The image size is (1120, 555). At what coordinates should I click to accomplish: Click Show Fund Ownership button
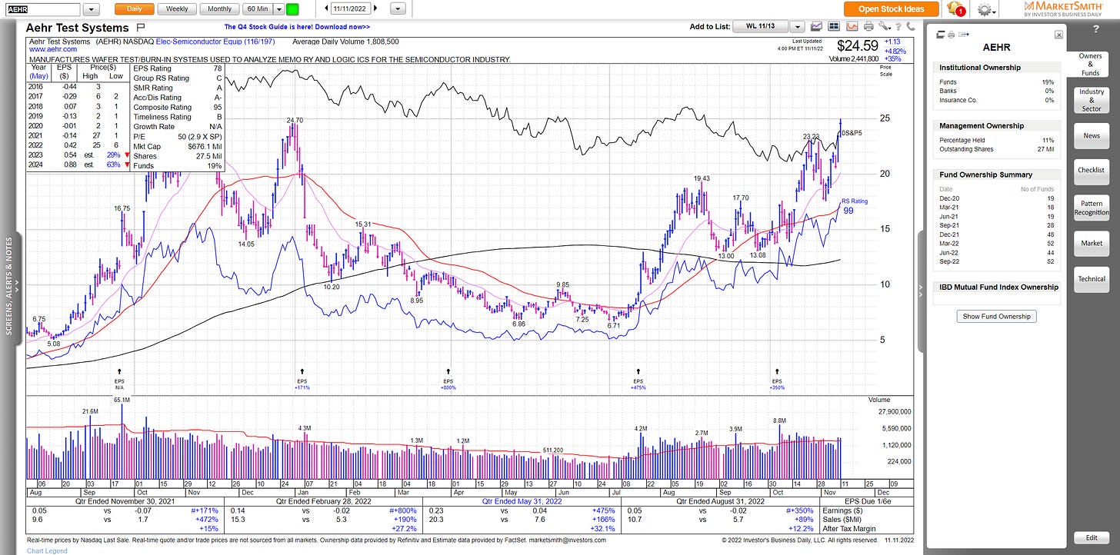click(998, 316)
